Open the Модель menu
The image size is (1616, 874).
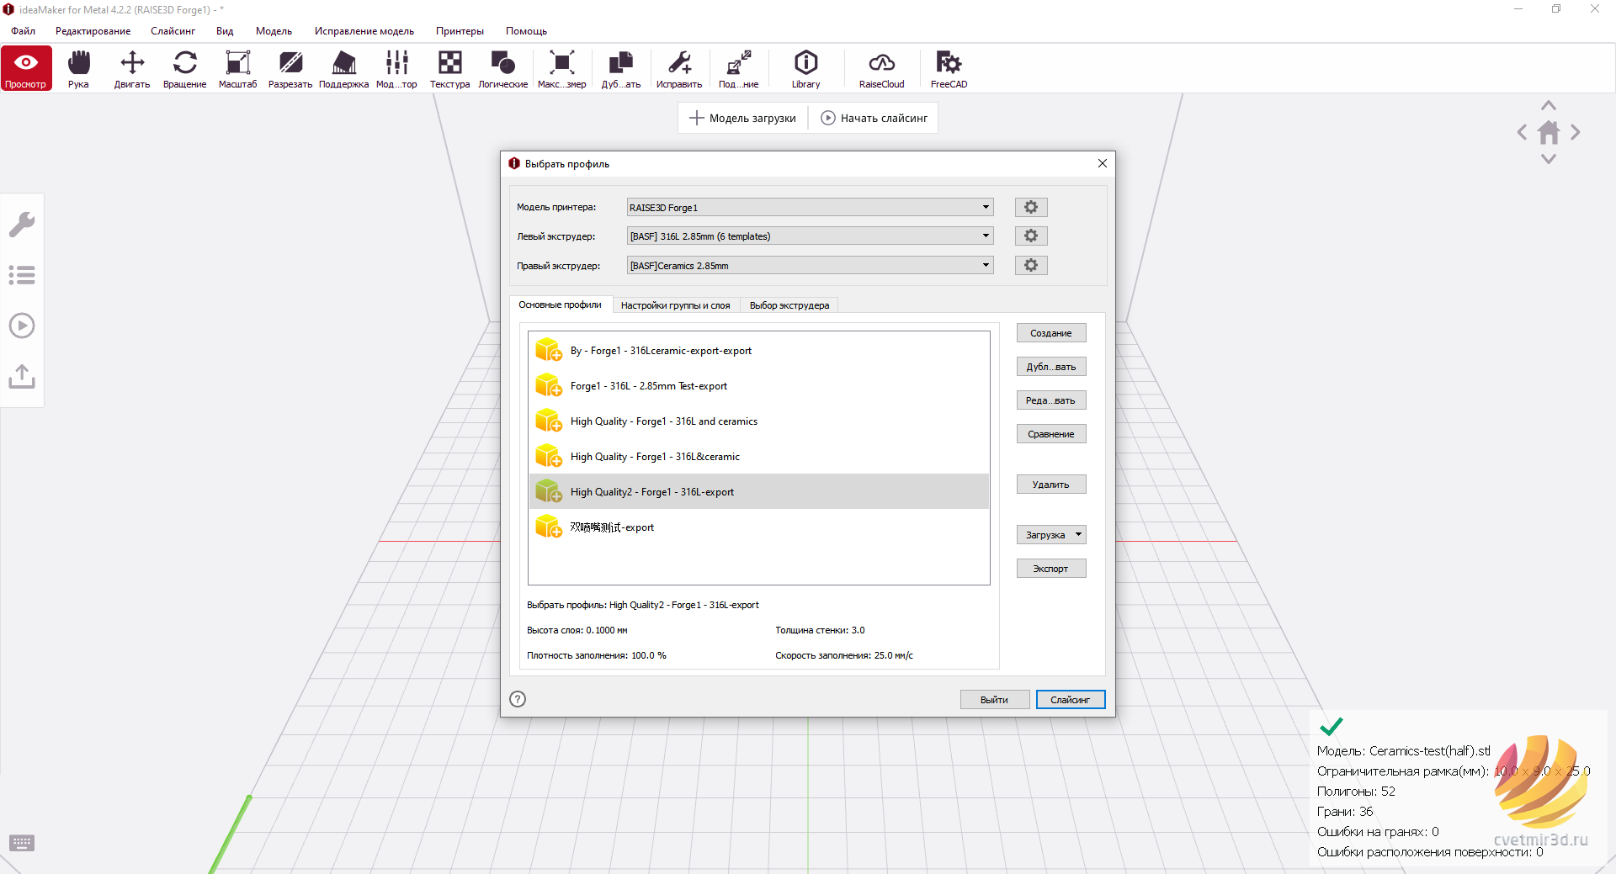pos(274,31)
